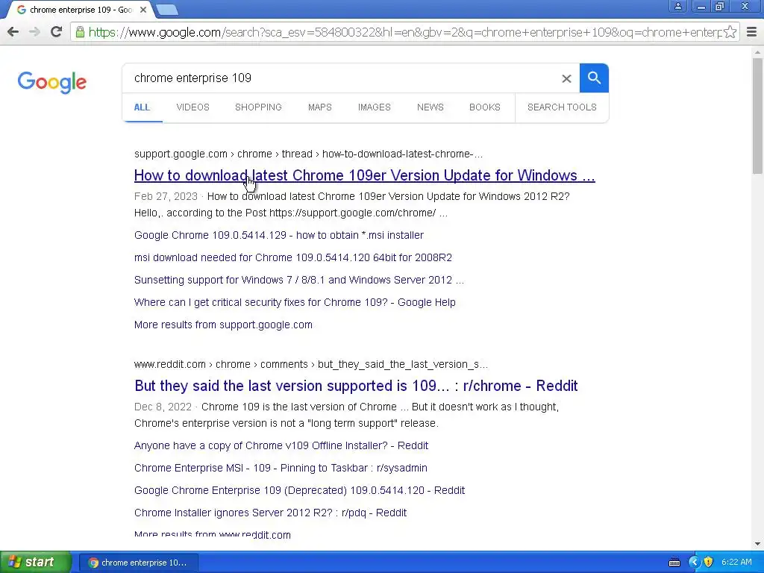Open But they said the last version Reddit result
This screenshot has width=764, height=573.
click(x=356, y=386)
